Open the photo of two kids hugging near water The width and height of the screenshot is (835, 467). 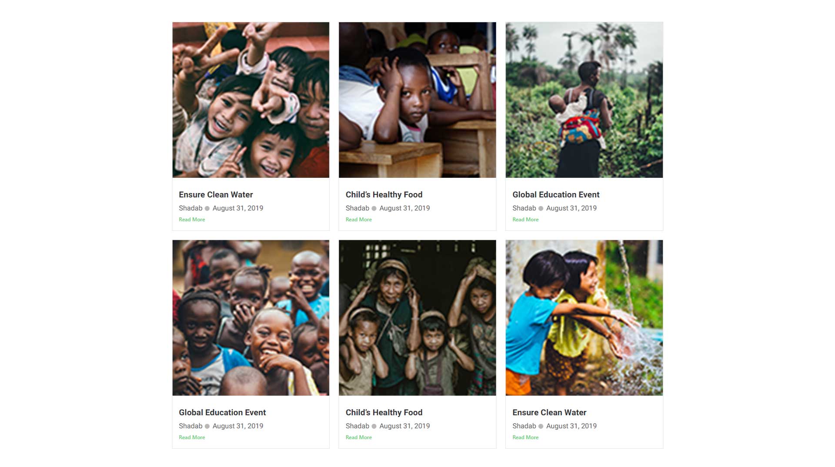[584, 318]
